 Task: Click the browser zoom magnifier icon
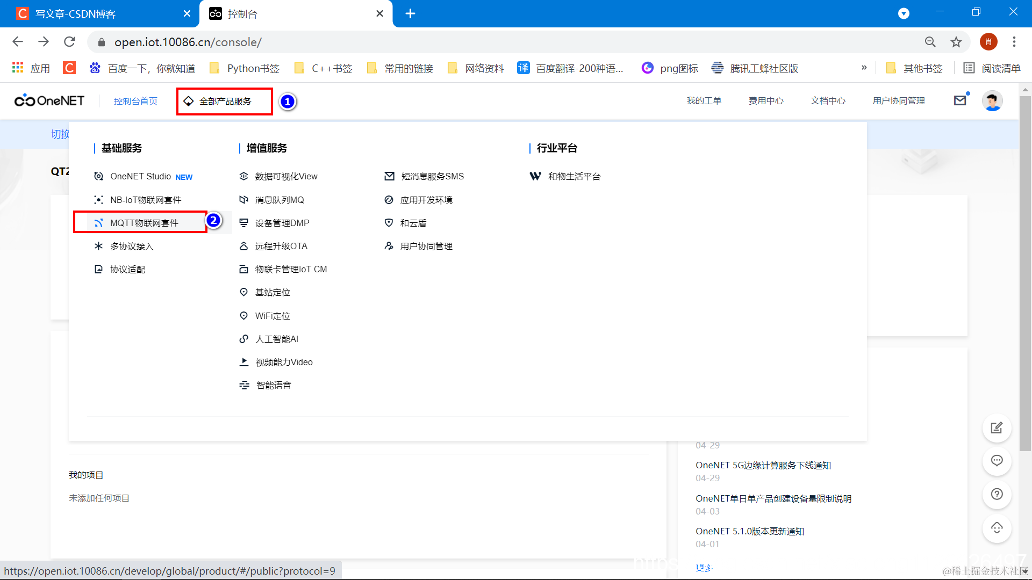(930, 42)
